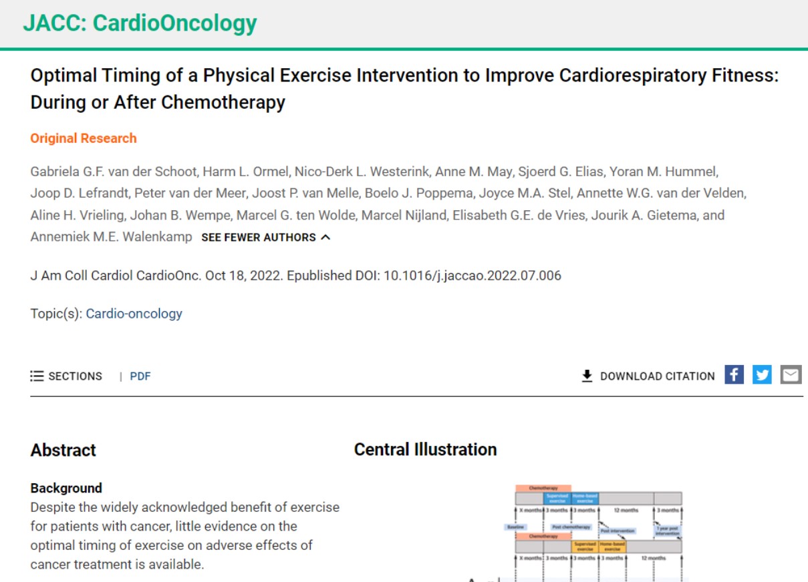This screenshot has height=582, width=808.
Task: Click author Annemiek M.E. Walenkamp
Action: point(111,237)
